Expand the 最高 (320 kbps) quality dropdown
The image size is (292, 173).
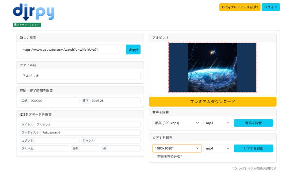[177, 123]
